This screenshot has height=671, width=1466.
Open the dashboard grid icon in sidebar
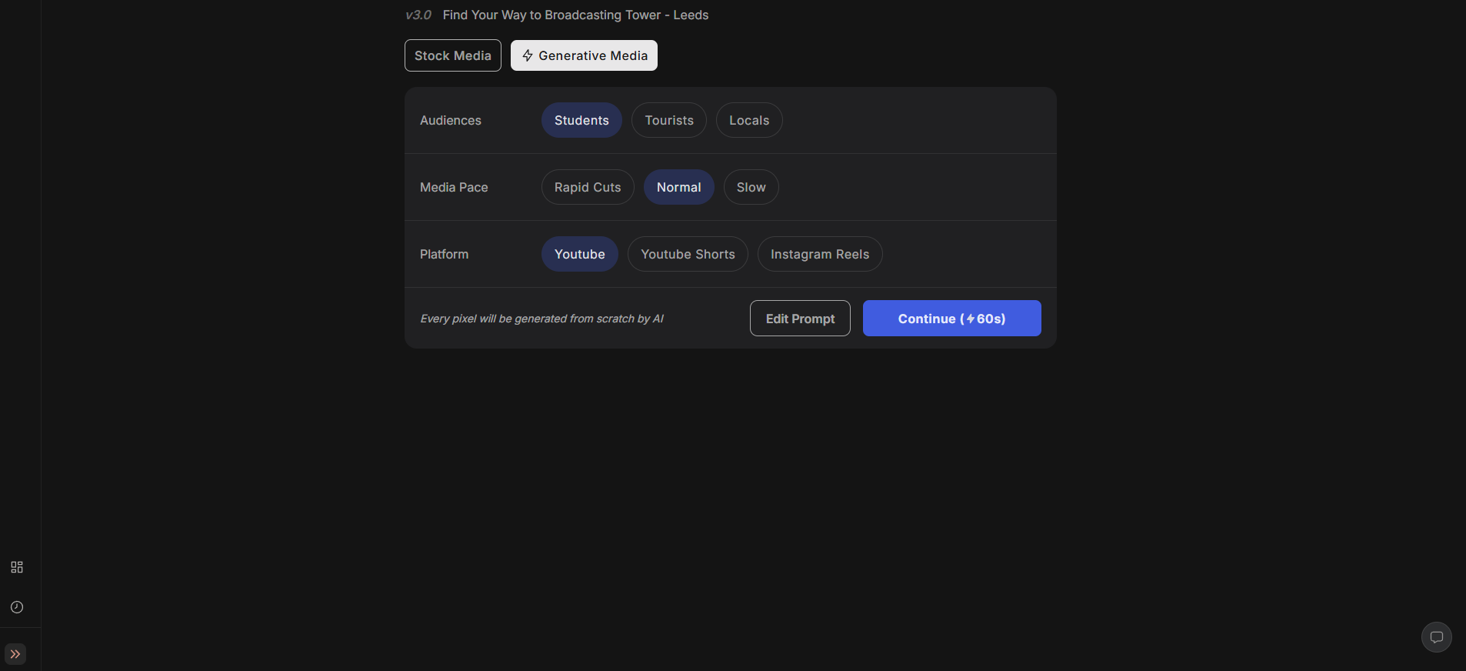click(17, 567)
